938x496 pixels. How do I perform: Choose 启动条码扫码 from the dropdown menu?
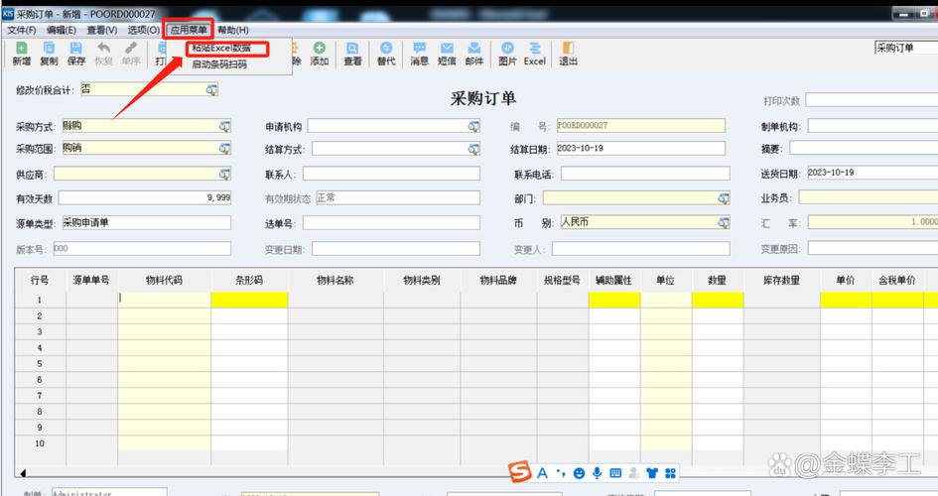pos(219,64)
